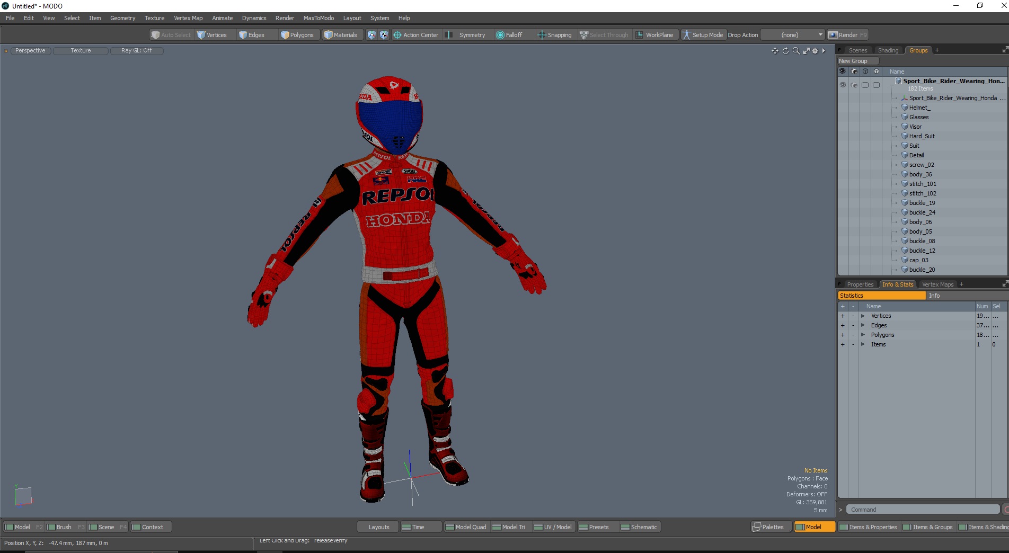Click the group icon of Sport_Bike_Rider_Wearing_Hon...

click(x=898, y=81)
